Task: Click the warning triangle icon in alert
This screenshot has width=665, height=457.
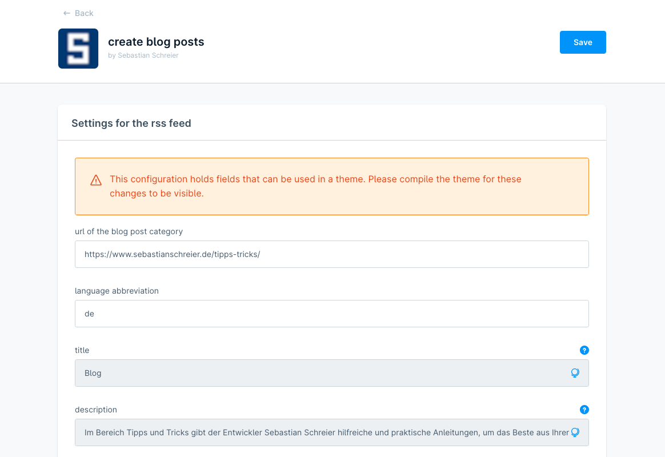Action: point(96,181)
